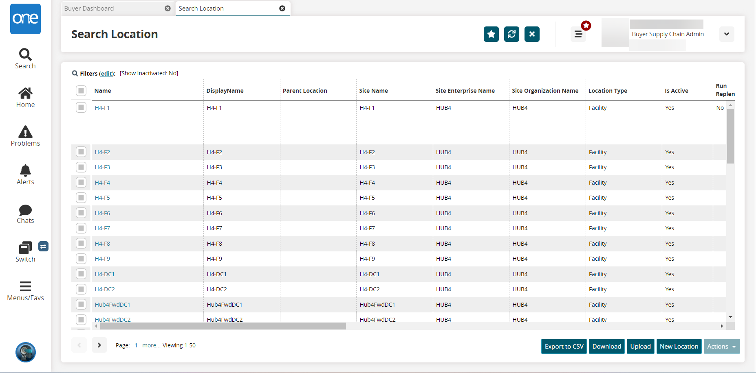
Task: Click the vertical scrollbar thumb
Action: click(x=730, y=136)
